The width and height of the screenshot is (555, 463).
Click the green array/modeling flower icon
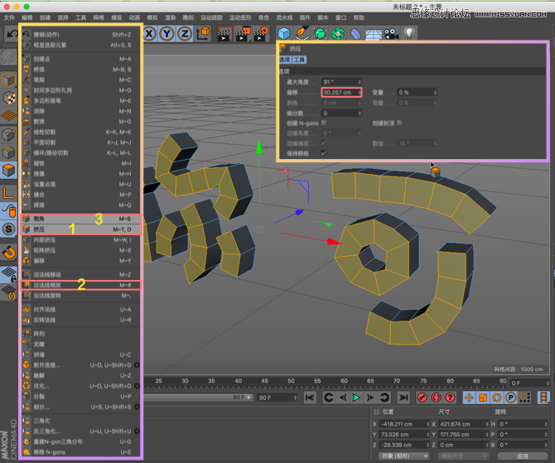338,34
